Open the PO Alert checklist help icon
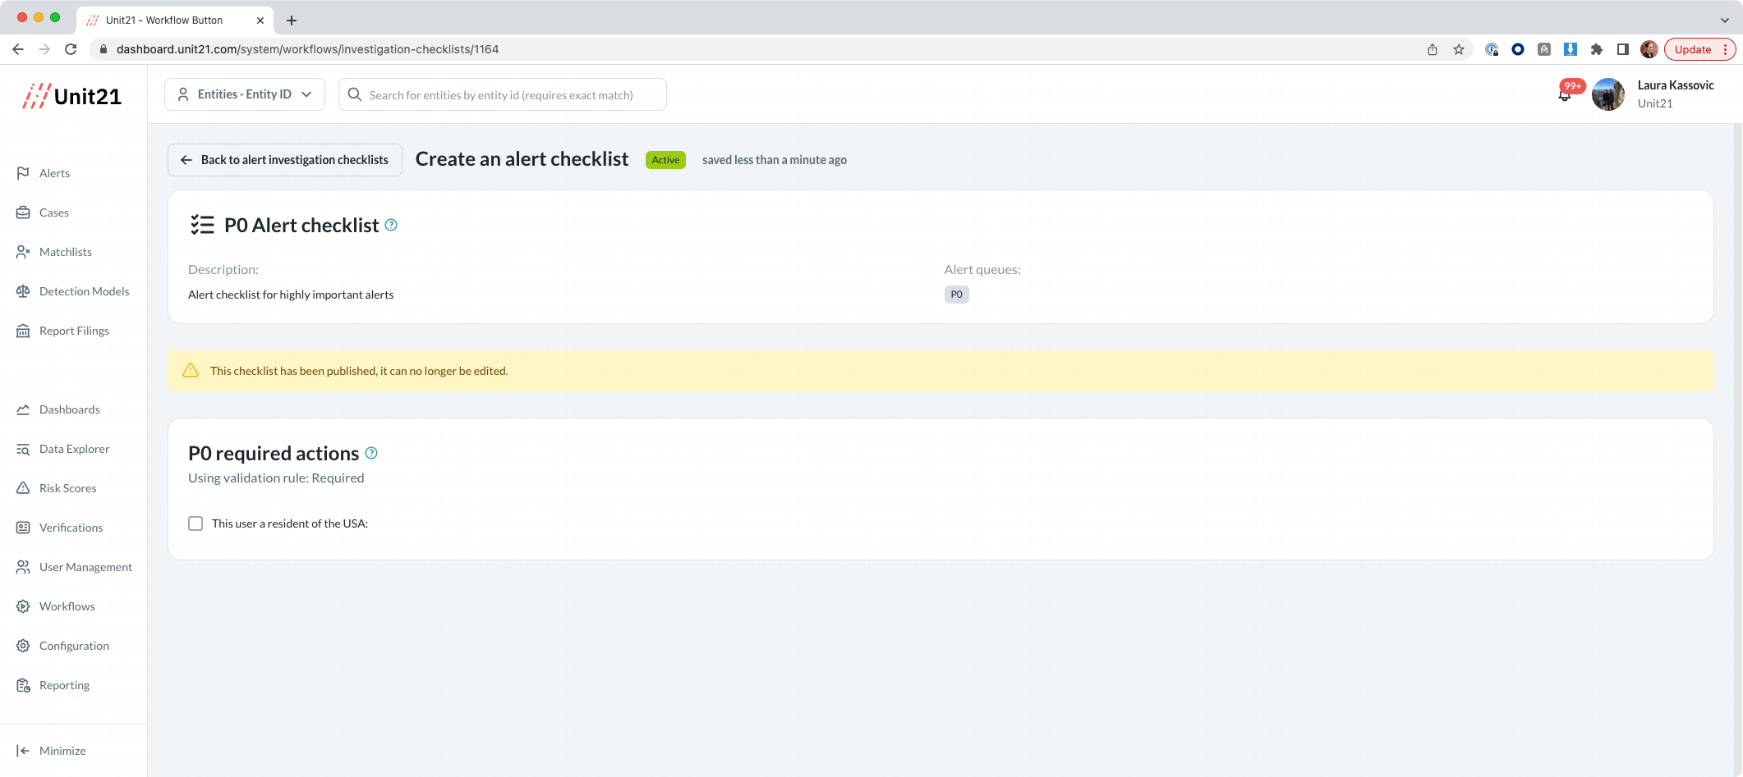Image resolution: width=1743 pixels, height=777 pixels. coord(391,225)
